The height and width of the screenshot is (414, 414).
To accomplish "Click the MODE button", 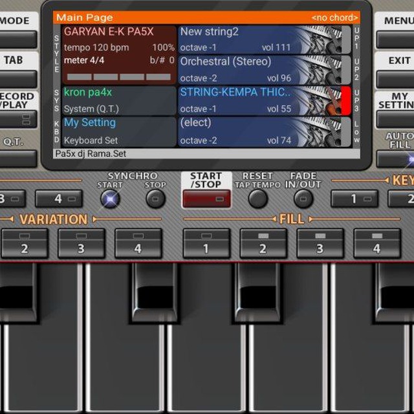I will point(18,39).
